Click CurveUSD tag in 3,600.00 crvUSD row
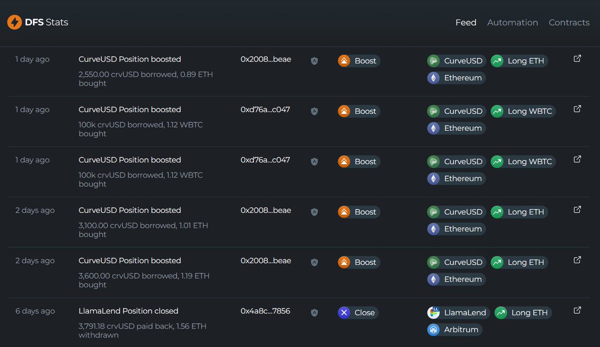Viewport: 600px width, 347px height. 456,262
